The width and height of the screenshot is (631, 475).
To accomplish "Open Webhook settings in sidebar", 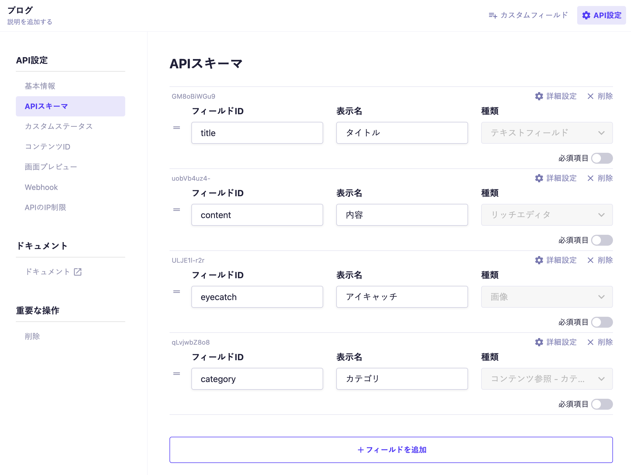I will [41, 187].
